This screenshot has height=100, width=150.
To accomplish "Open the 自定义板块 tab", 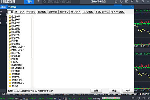I will click(x=88, y=12).
